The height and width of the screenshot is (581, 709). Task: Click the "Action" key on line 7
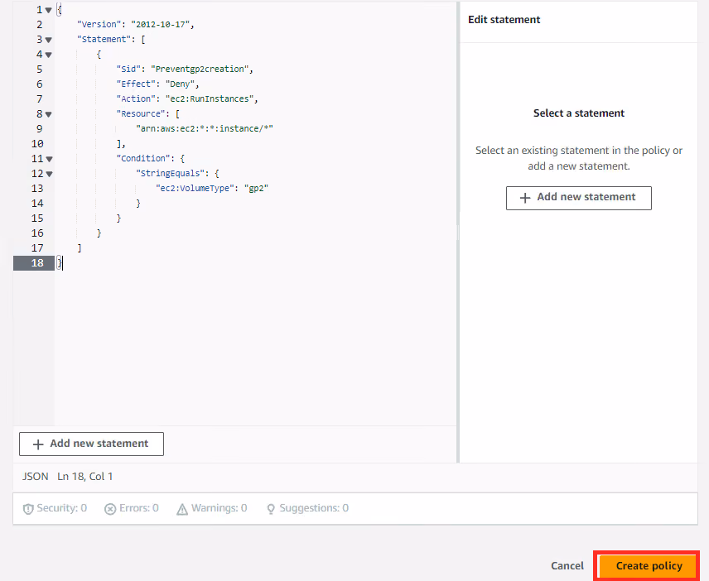(136, 99)
